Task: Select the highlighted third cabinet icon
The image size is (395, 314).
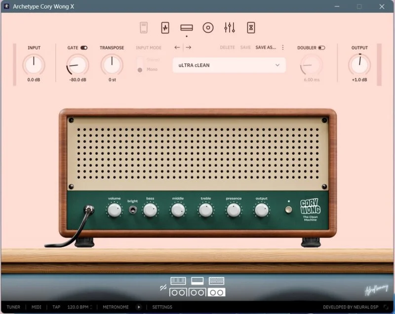Action: (x=216, y=292)
